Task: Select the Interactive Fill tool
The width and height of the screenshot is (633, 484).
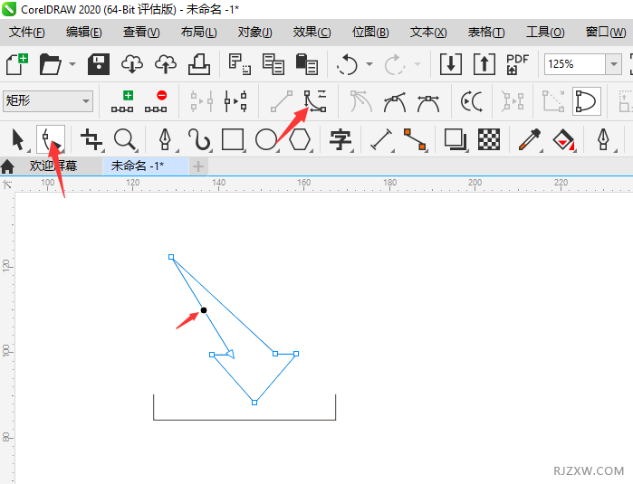Action: 563,139
